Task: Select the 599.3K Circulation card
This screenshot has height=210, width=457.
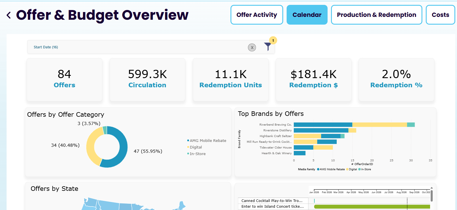Action: click(147, 80)
